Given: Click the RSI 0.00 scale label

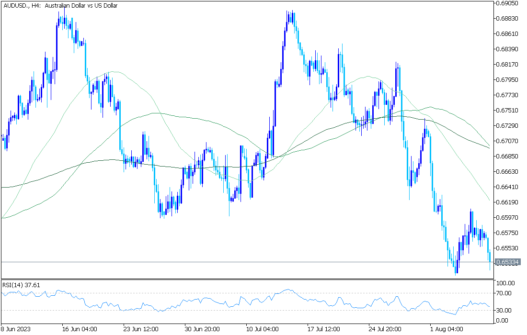Looking at the screenshot, I should click(503, 321).
